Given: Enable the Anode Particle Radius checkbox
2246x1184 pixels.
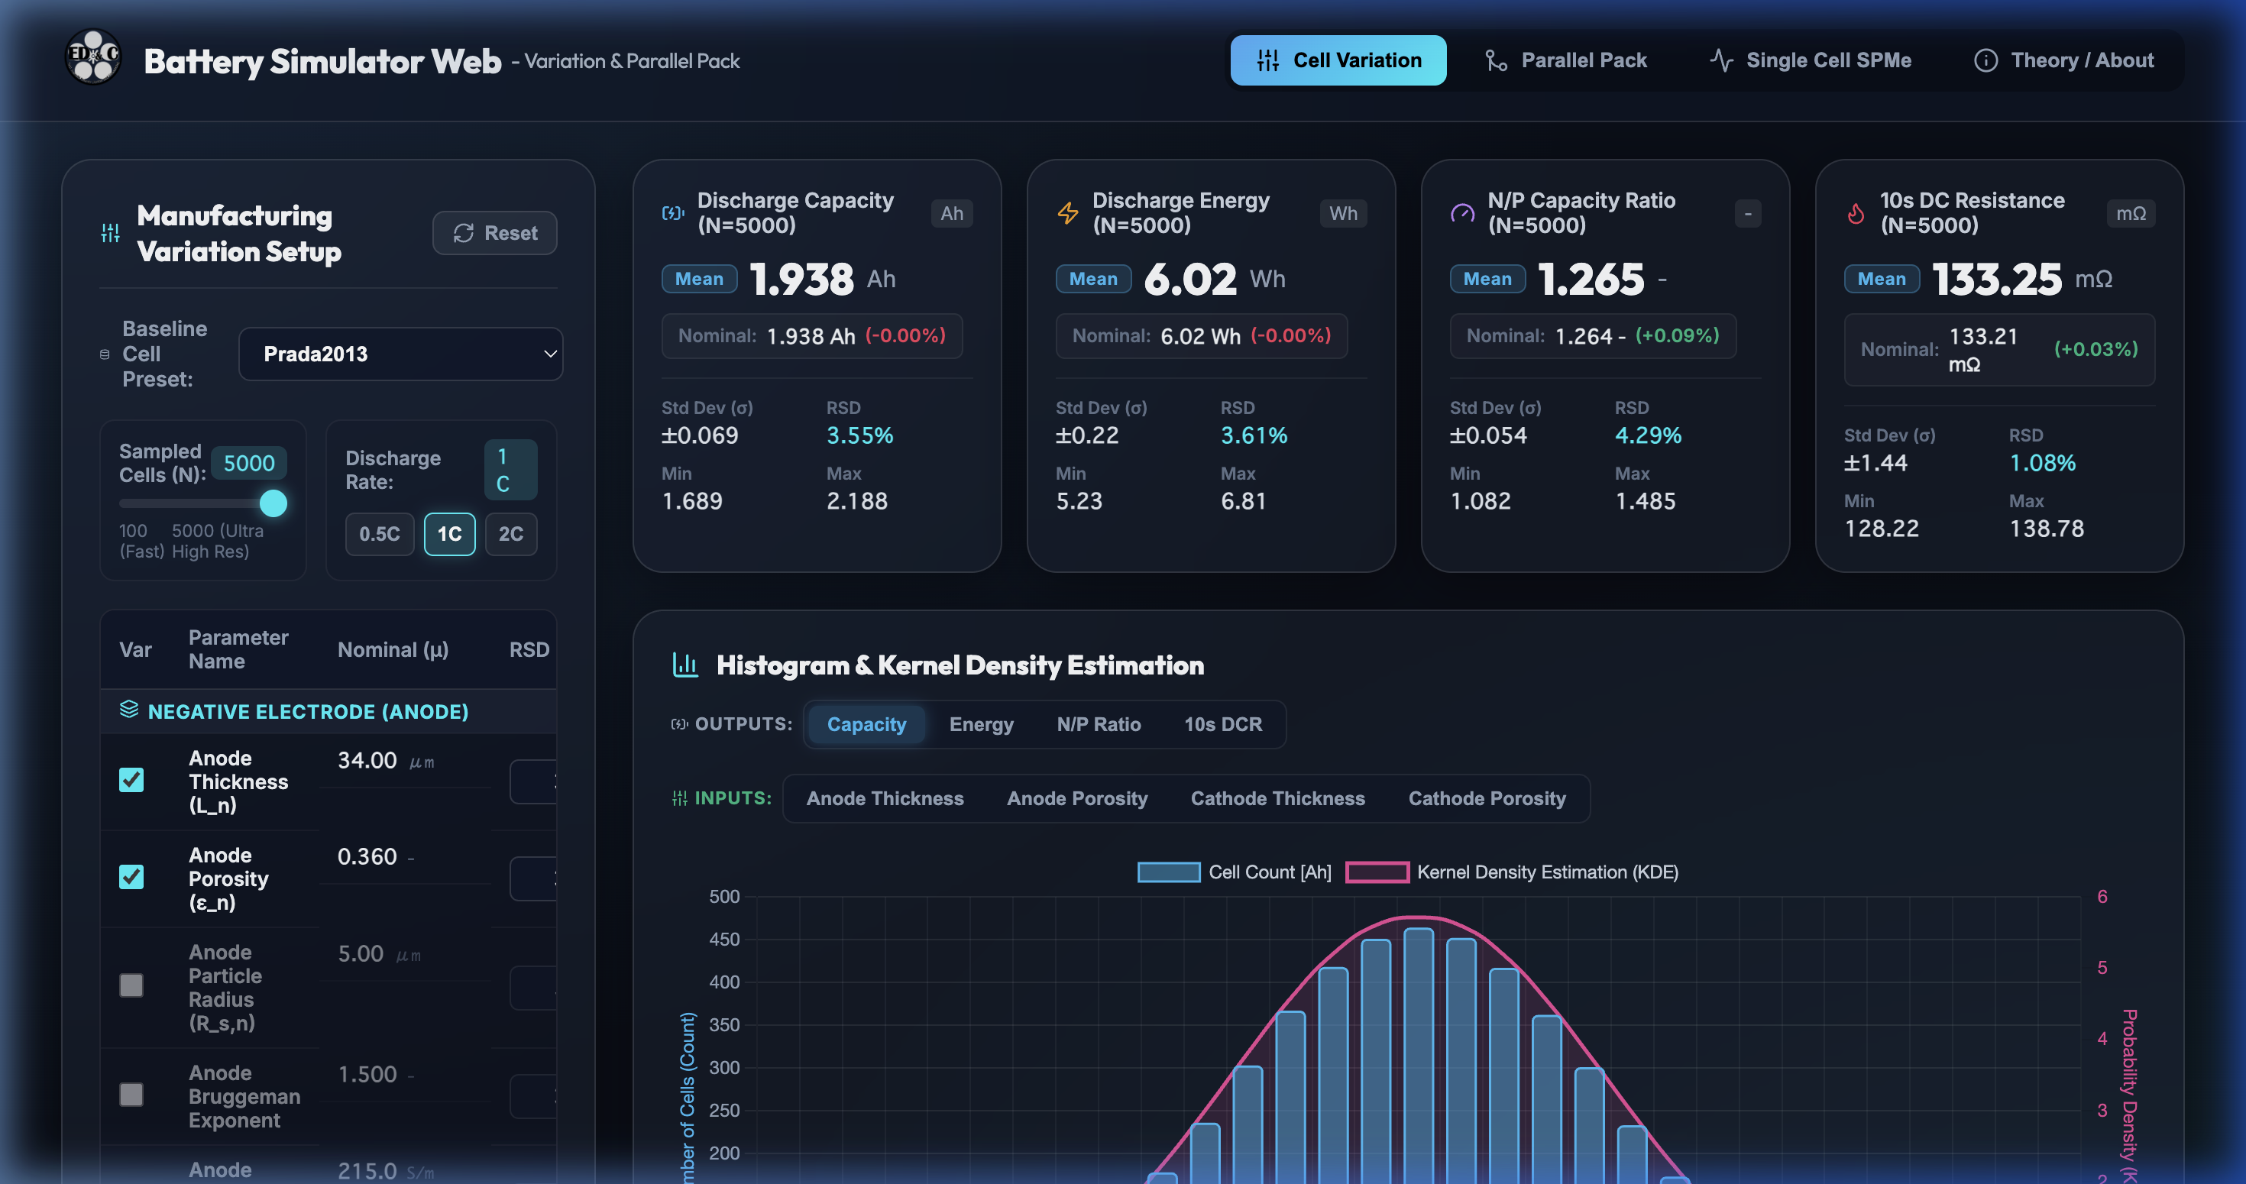Looking at the screenshot, I should (x=131, y=985).
